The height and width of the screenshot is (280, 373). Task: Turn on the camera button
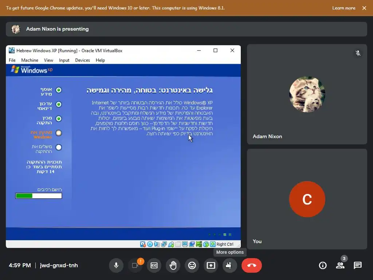[x=135, y=265]
